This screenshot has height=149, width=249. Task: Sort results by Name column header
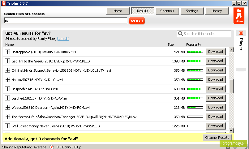tap(10, 45)
